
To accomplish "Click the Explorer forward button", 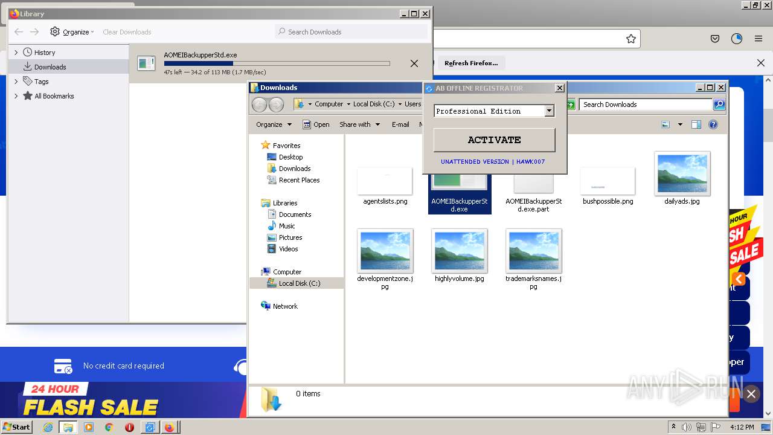I will pos(276,105).
